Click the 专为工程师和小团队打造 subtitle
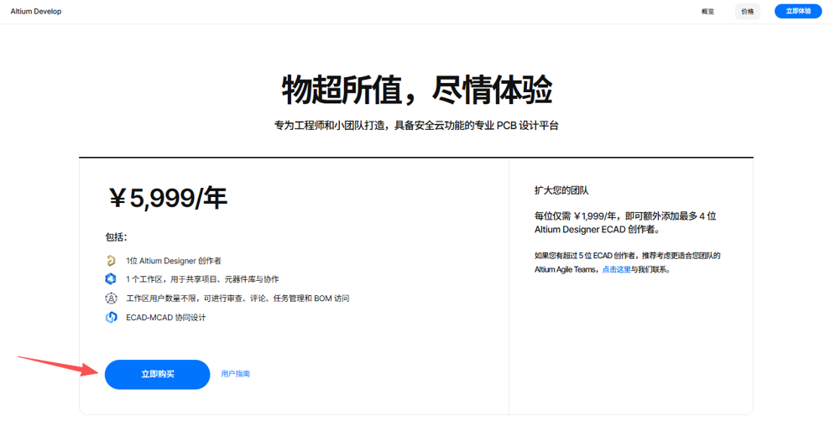830x431 pixels. point(416,125)
